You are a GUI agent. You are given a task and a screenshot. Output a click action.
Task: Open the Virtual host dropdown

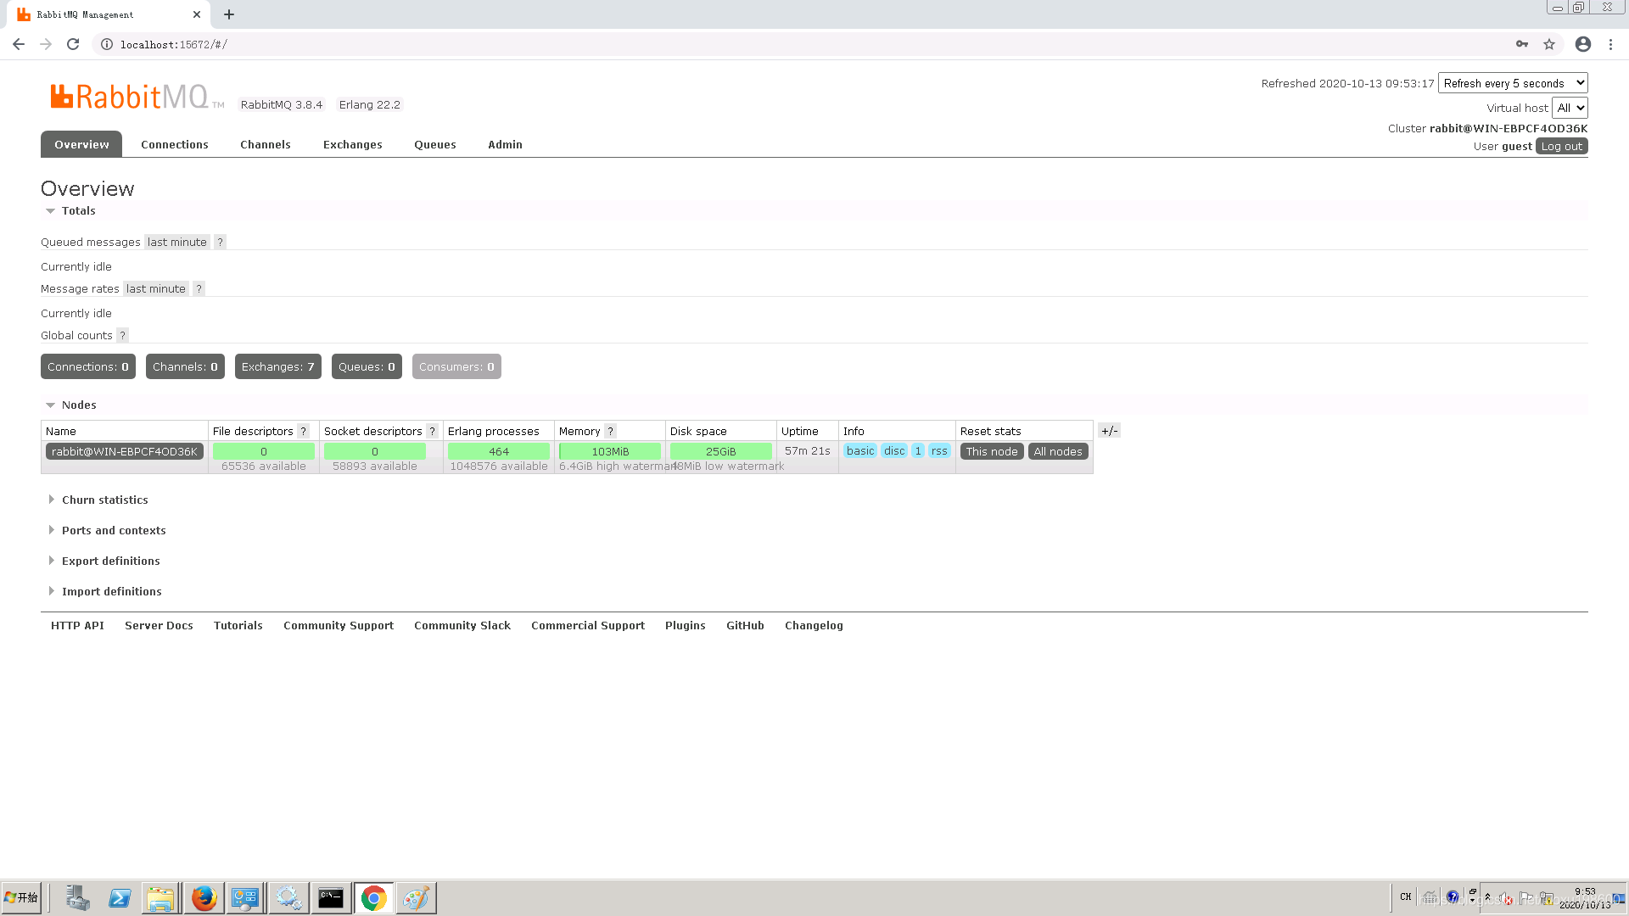1570,108
